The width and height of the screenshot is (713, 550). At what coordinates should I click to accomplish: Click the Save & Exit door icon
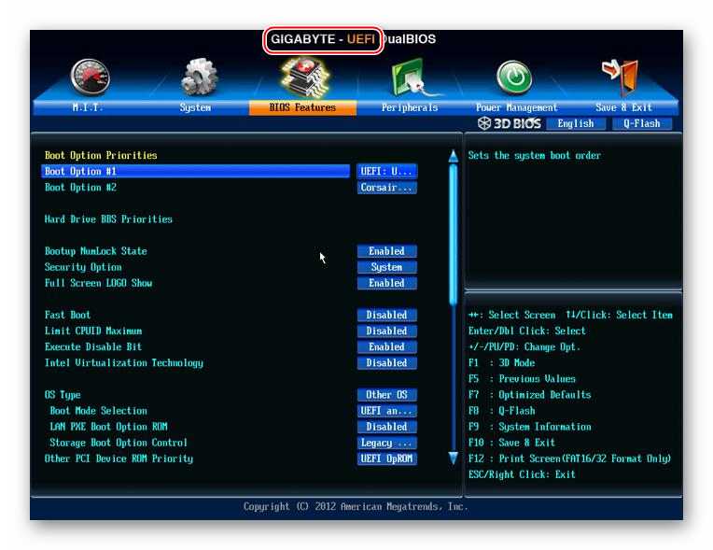[621, 77]
